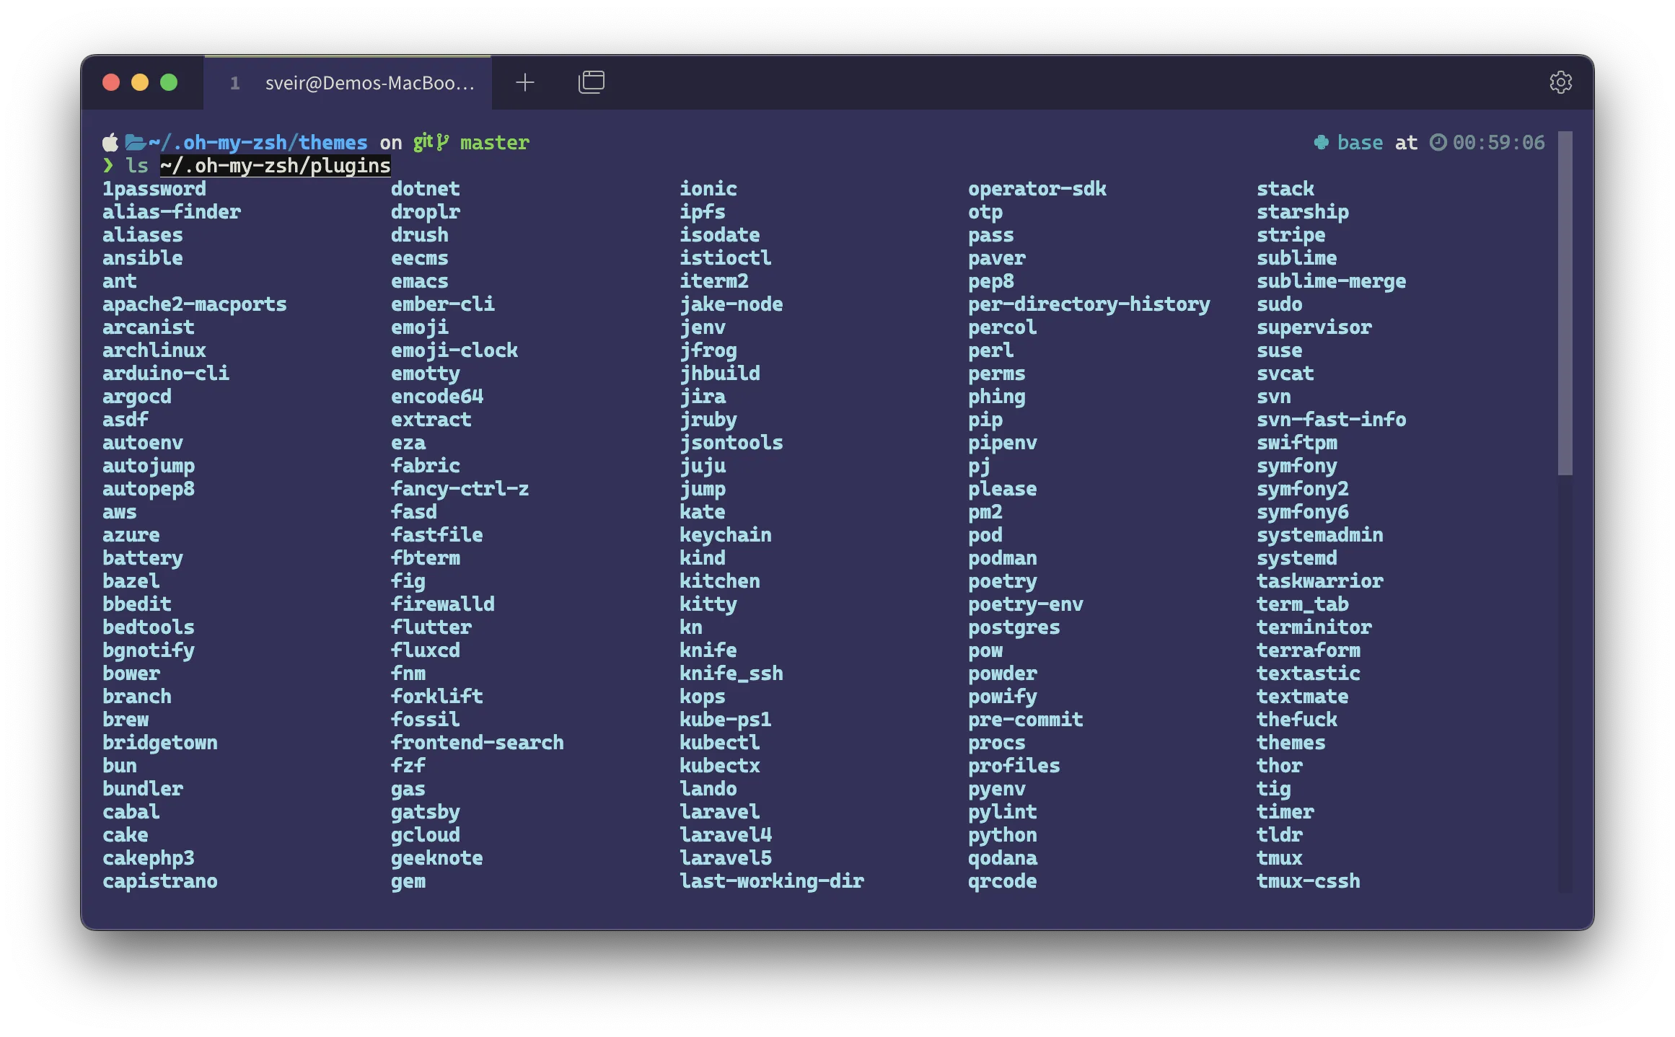Click the 00:59:06 timestamp
Viewport: 1675px width, 1037px height.
(x=1498, y=142)
